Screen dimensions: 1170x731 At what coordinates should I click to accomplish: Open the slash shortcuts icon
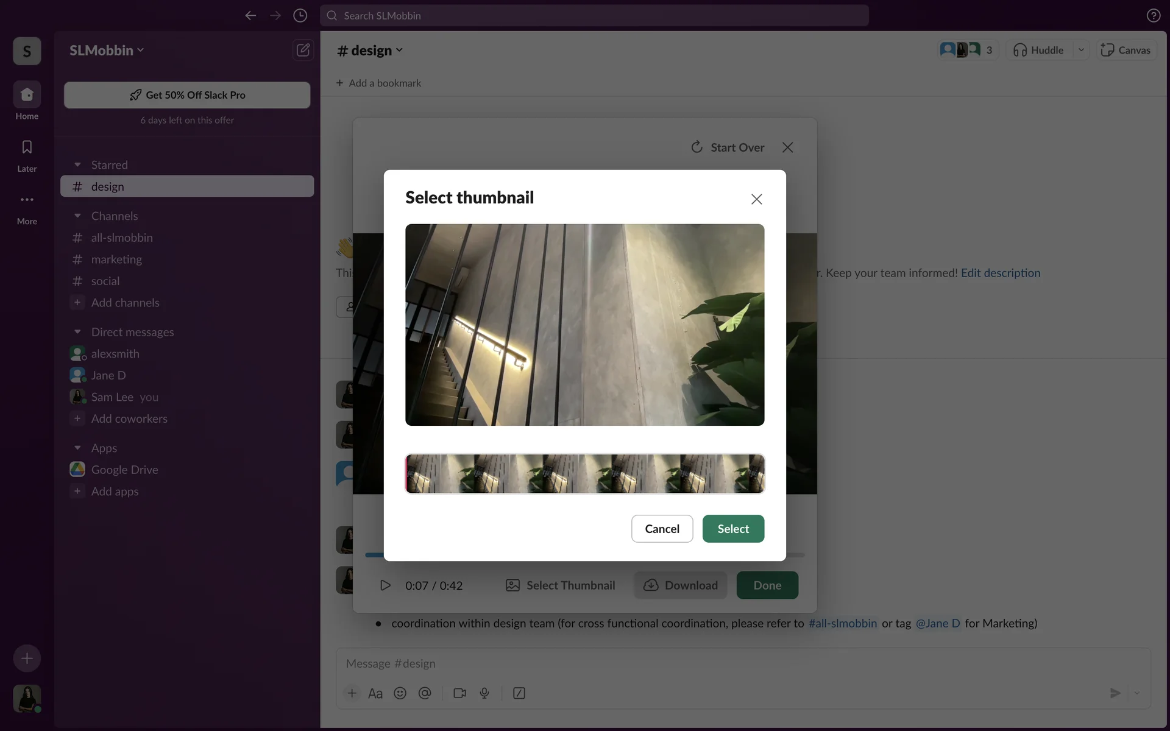[x=519, y=693]
